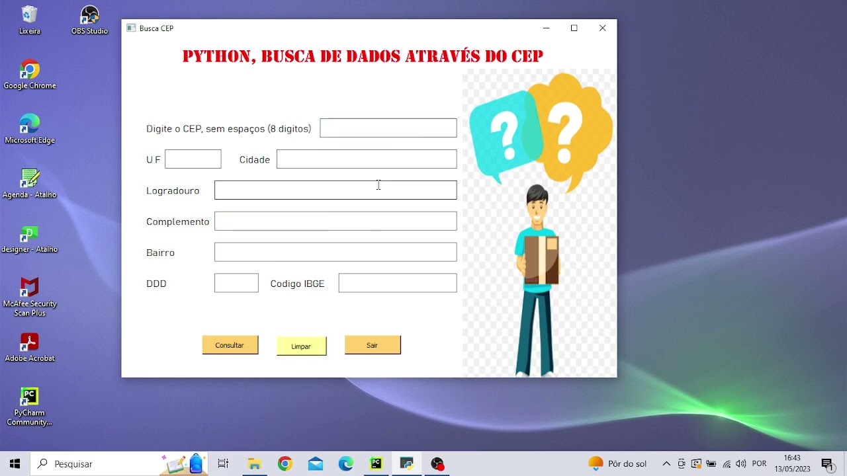
Task: Click the POR language indicator
Action: click(759, 463)
